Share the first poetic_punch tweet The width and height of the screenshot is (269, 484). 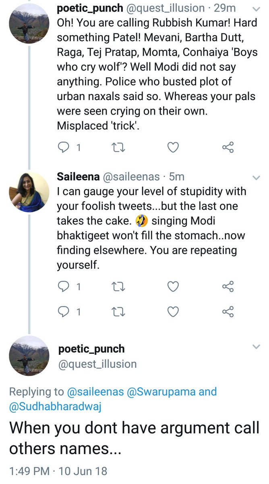click(x=228, y=148)
